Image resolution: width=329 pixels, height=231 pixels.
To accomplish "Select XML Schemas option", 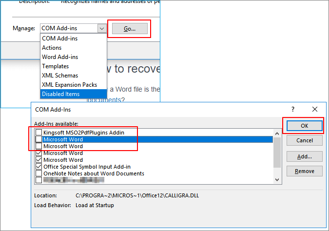I will [59, 76].
